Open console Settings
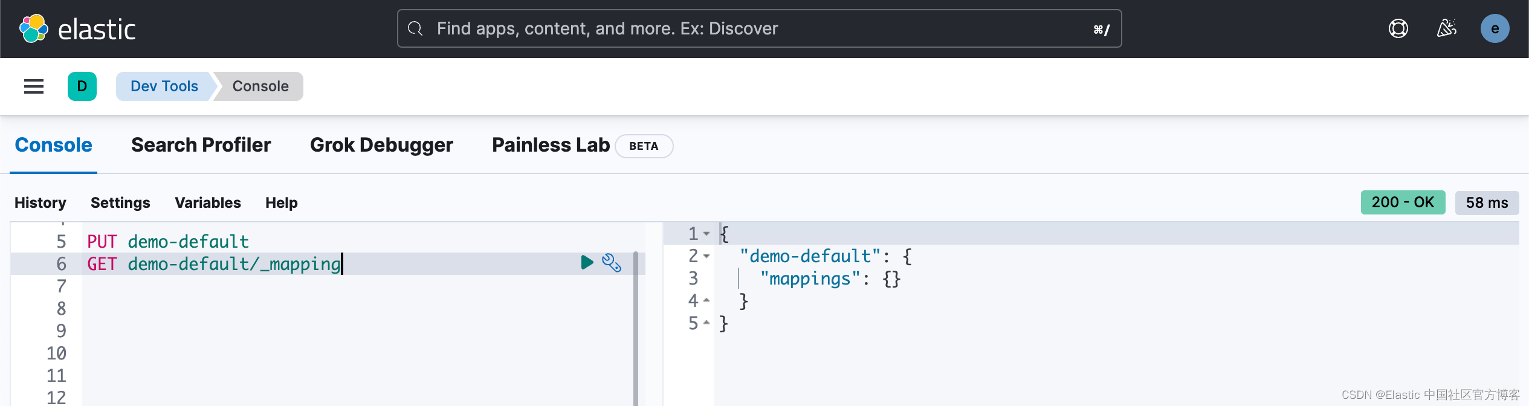Viewport: 1529px width, 406px height. pos(120,202)
